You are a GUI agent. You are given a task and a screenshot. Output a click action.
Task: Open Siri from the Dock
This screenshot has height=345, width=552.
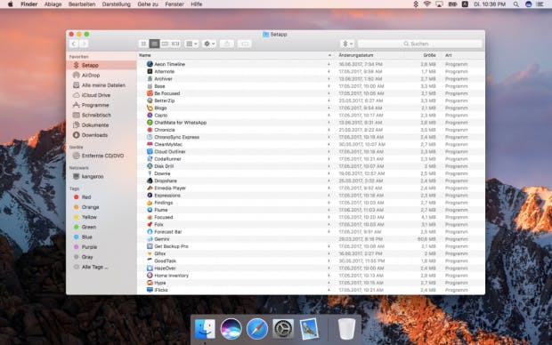[x=231, y=329]
